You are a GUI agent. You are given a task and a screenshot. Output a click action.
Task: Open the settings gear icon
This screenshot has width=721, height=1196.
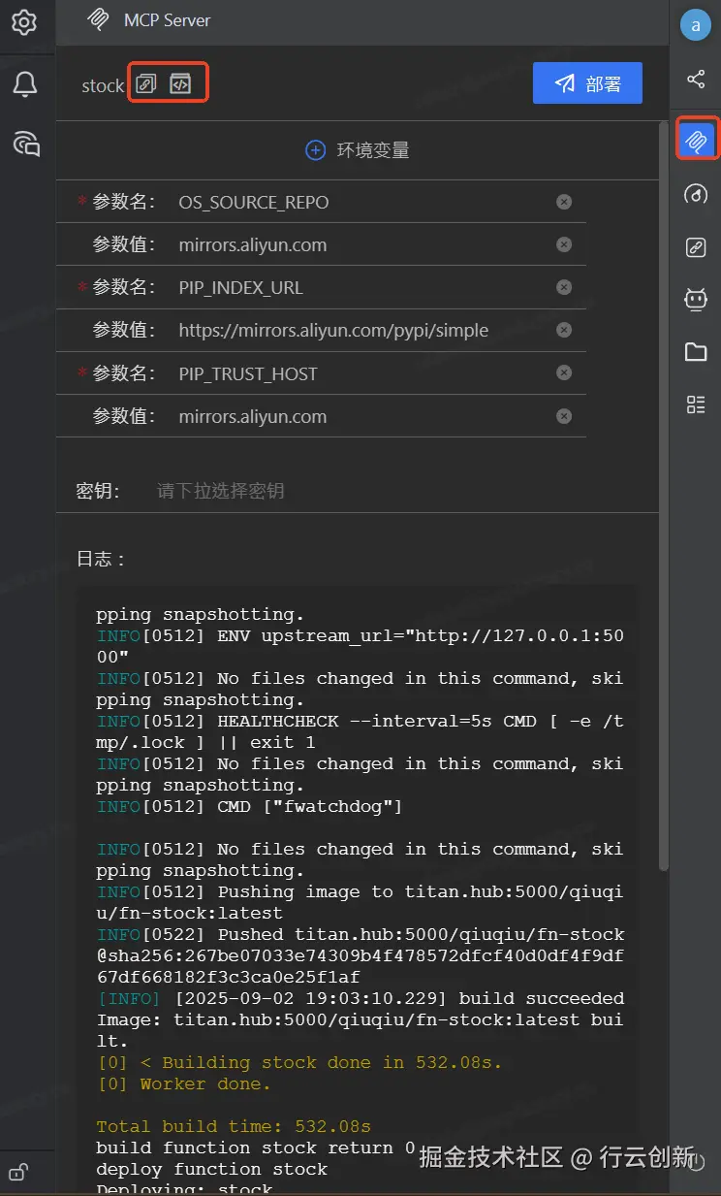tap(24, 22)
